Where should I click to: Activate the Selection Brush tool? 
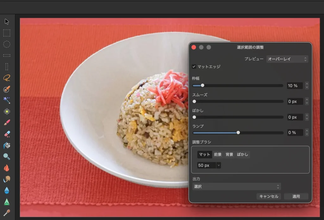coord(7,89)
